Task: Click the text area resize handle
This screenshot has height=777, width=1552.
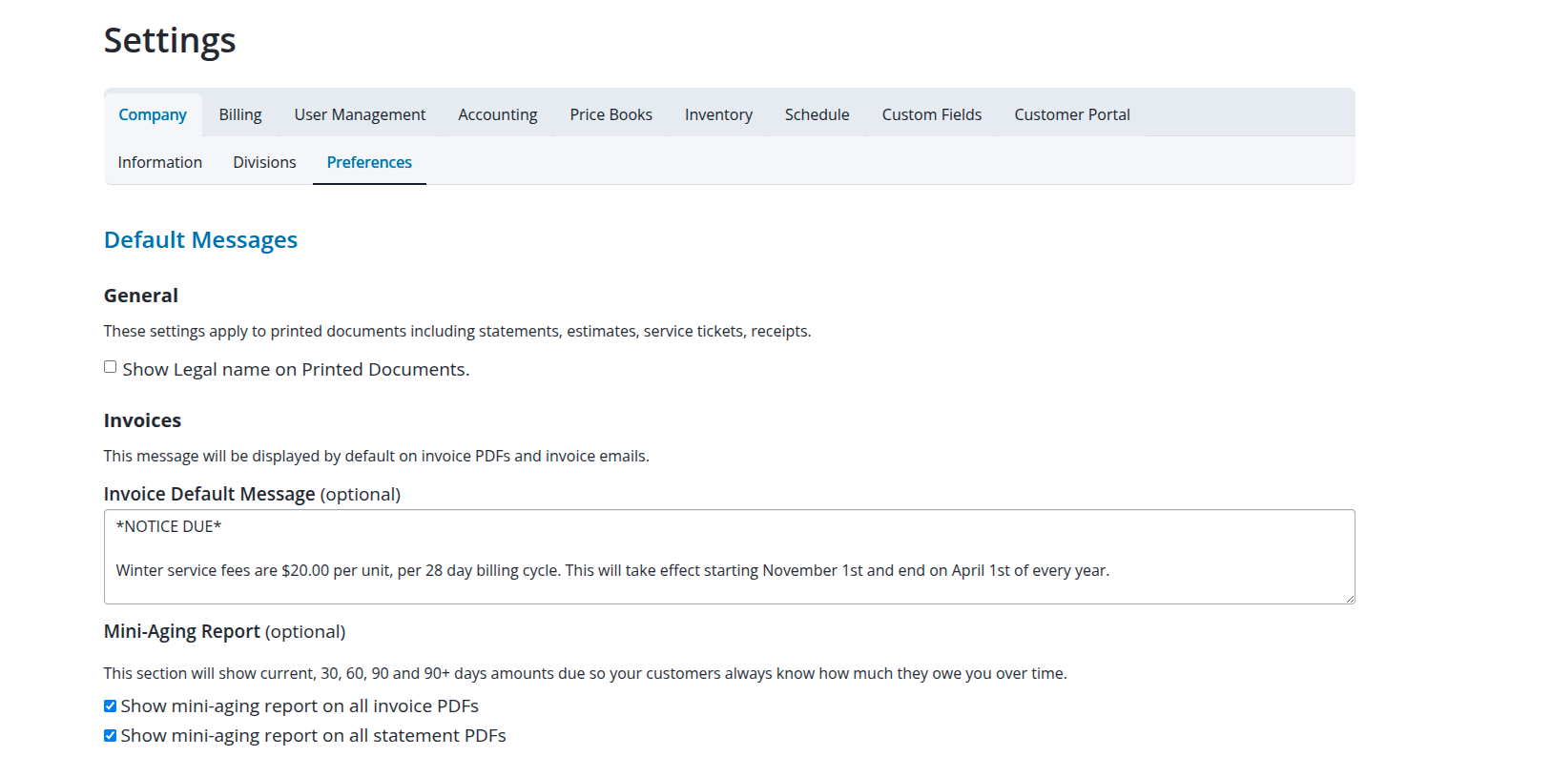Action: (x=1349, y=598)
